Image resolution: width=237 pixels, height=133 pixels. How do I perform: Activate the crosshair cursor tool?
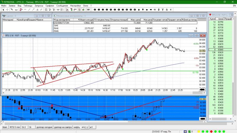point(7,10)
